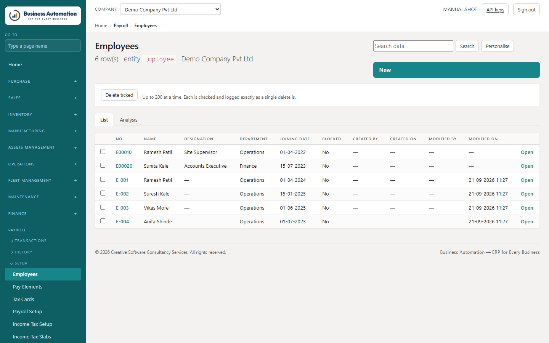Select the E-002 row checkbox

103,193
